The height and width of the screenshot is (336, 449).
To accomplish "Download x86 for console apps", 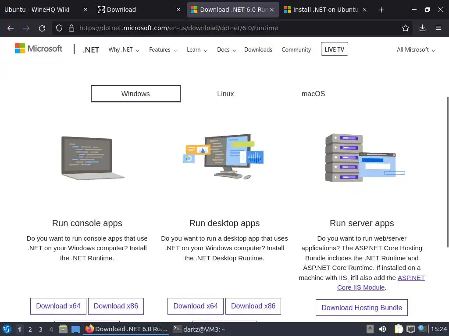I will tap(116, 306).
